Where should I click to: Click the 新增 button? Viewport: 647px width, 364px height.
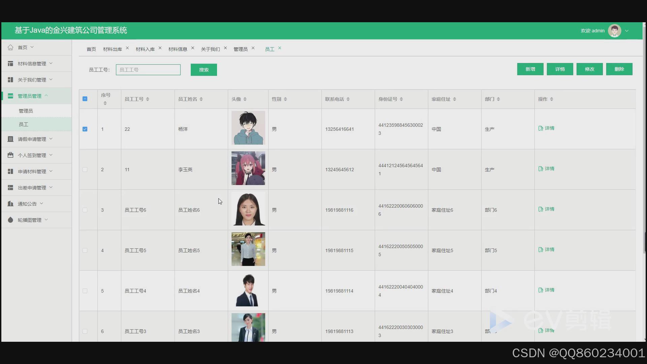pyautogui.click(x=530, y=69)
